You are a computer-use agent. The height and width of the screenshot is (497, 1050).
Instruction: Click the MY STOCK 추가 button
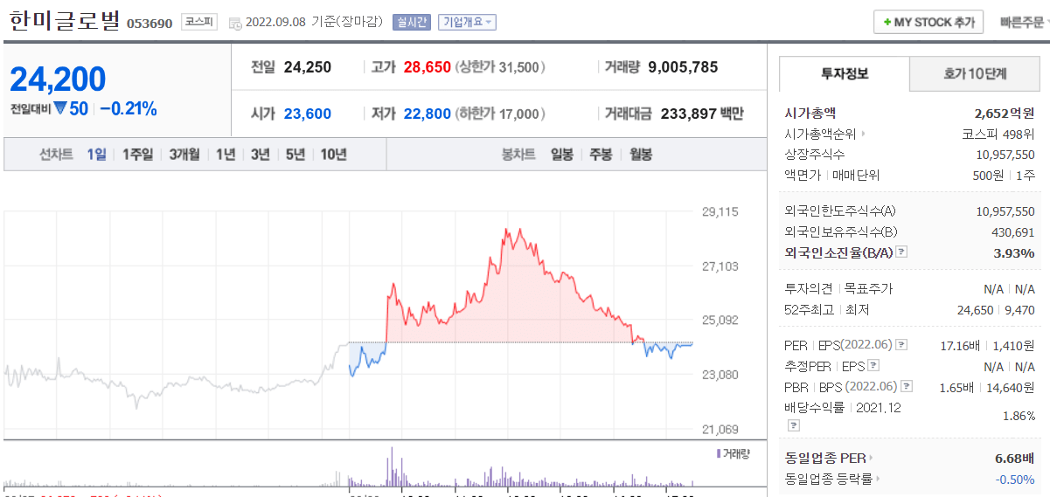click(928, 22)
